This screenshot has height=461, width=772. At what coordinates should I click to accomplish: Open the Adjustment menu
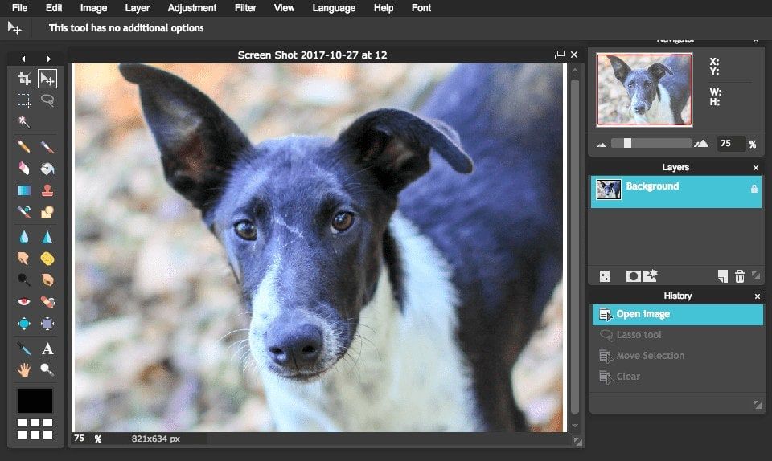(191, 8)
